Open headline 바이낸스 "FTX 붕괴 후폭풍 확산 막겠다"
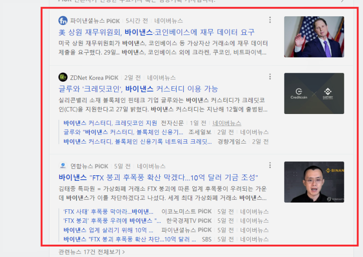Image resolution: width=363 pixels, height=257 pixels. point(158,178)
